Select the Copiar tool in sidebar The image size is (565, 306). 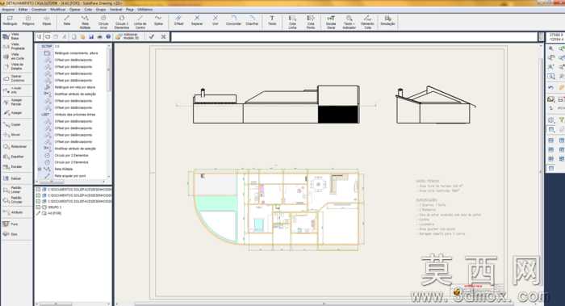12,124
